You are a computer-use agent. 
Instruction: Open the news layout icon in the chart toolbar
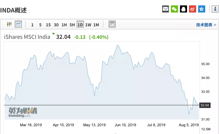pyautogui.click(x=112, y=24)
